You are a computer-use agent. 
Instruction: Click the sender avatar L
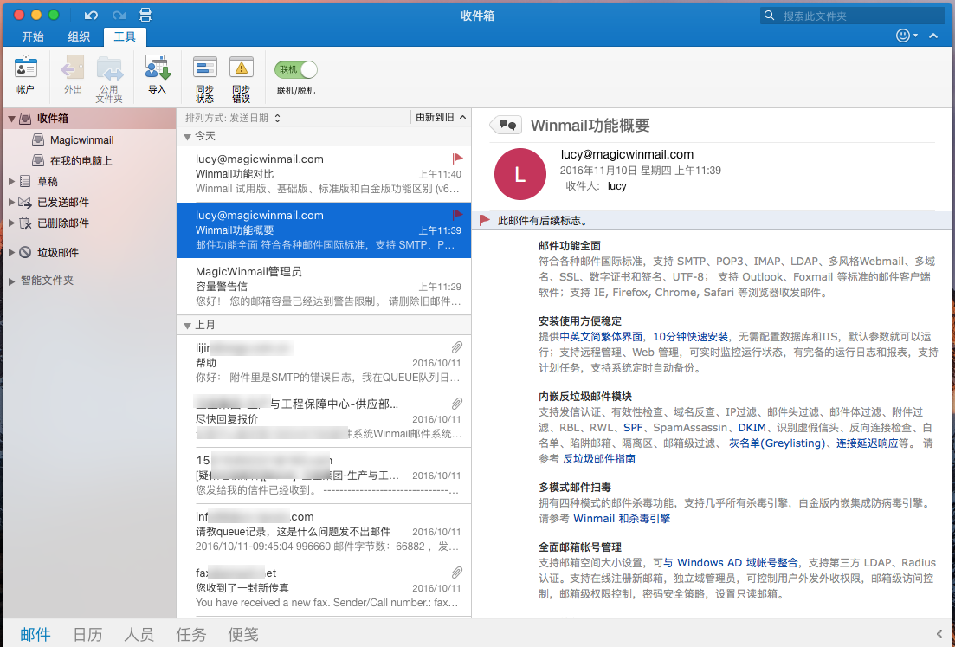coord(520,174)
